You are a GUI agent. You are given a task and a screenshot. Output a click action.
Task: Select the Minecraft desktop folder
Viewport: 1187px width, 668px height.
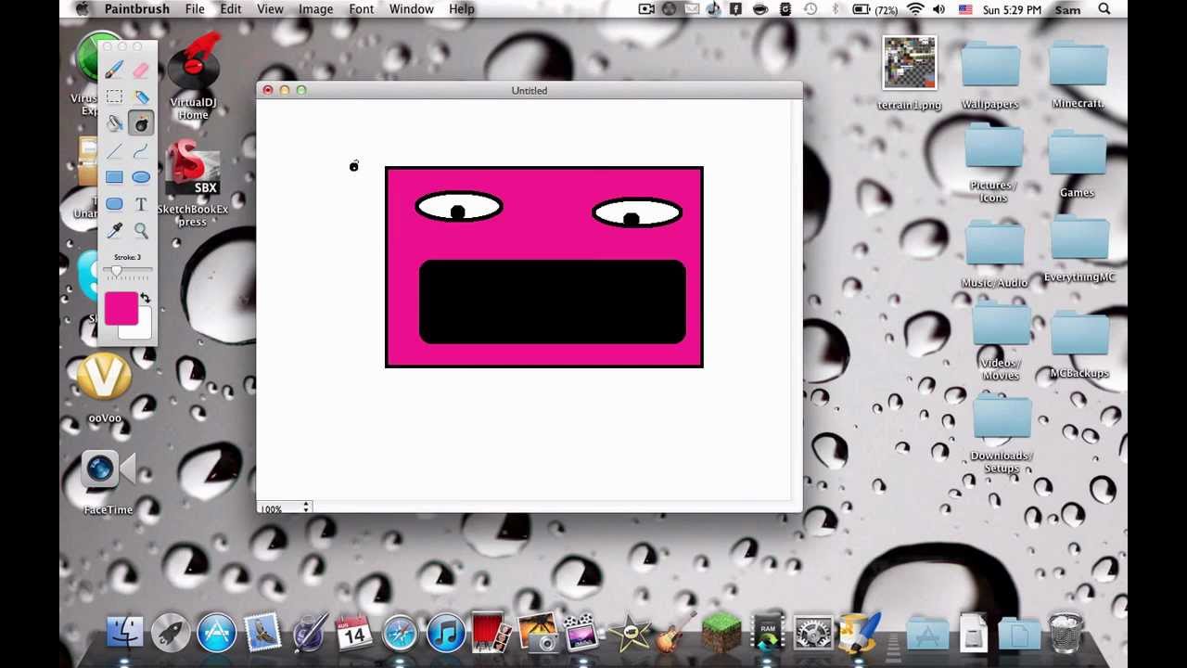1078,74
